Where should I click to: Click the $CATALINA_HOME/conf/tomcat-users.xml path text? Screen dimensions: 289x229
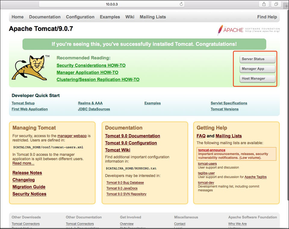pyautogui.click(x=48, y=147)
